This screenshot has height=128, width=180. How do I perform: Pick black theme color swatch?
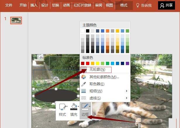88,31
